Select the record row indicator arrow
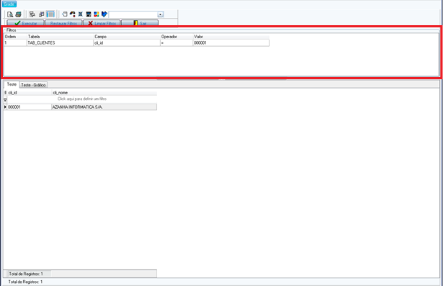This screenshot has width=444, height=286. 5,107
